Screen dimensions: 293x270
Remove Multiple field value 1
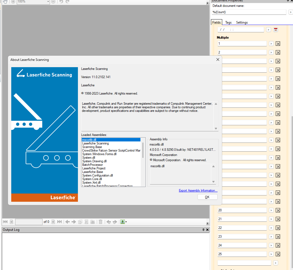(278, 44)
